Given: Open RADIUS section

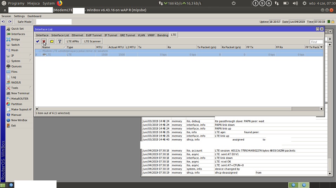Looking at the screenshot, I should pyautogui.click(x=16, y=82).
